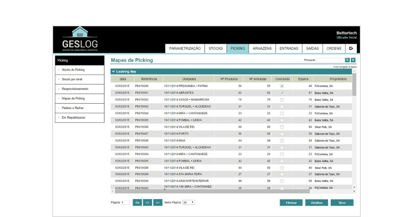The width and height of the screenshot is (413, 217).
Task: Click the GESLOG warehouse logo
Action: [80, 39]
